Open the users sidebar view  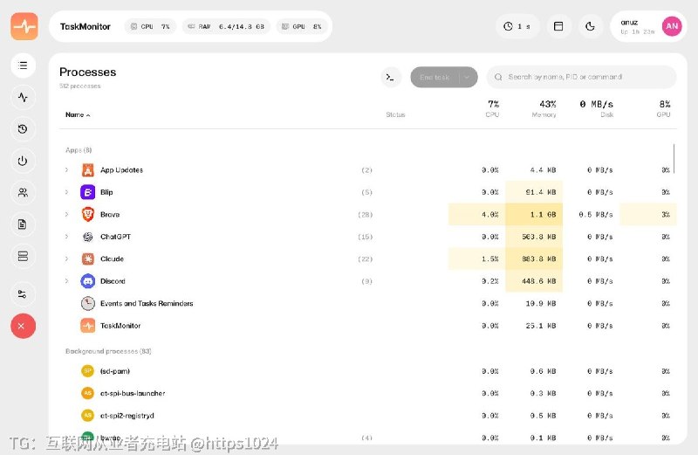23,192
